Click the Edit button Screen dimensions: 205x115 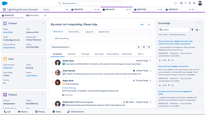pos(142,24)
